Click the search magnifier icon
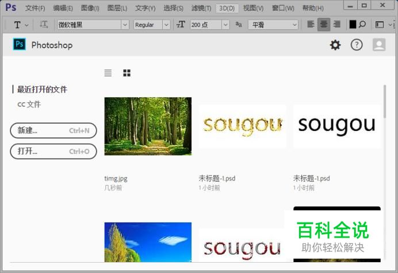 pyautogui.click(x=362, y=24)
